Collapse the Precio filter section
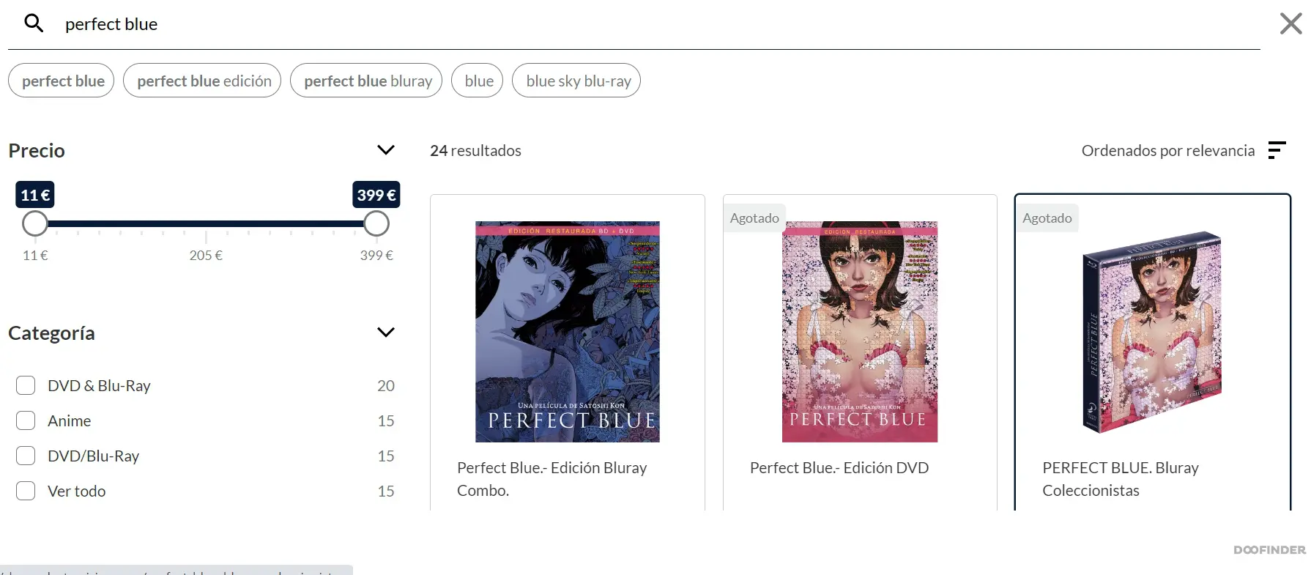This screenshot has height=575, width=1311. (x=385, y=150)
